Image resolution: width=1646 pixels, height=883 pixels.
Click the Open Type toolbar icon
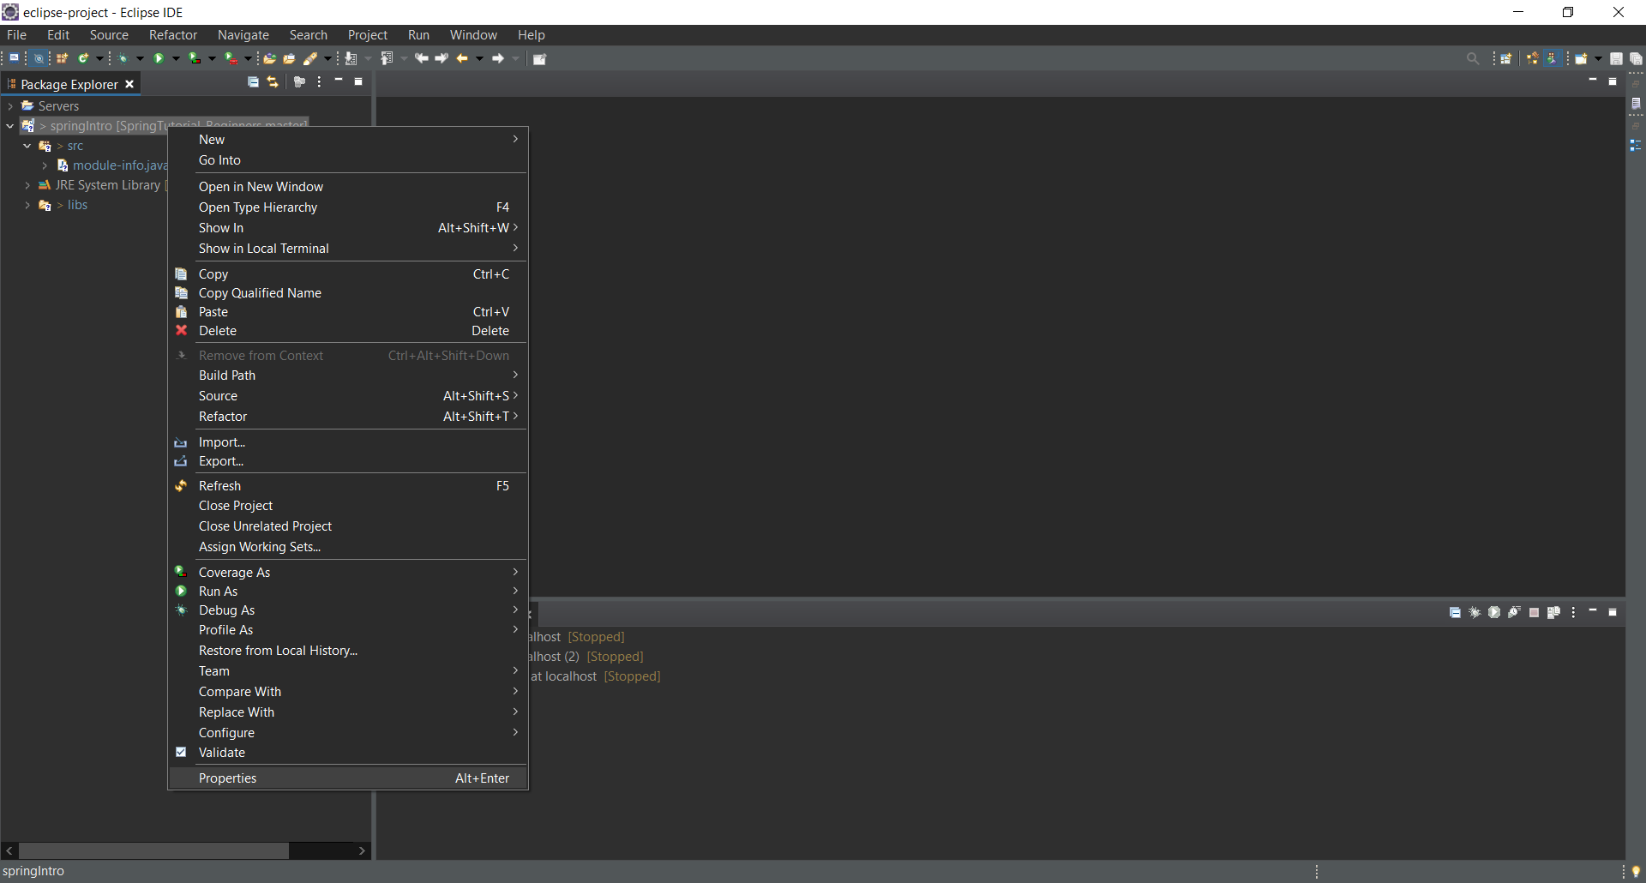pyautogui.click(x=269, y=58)
